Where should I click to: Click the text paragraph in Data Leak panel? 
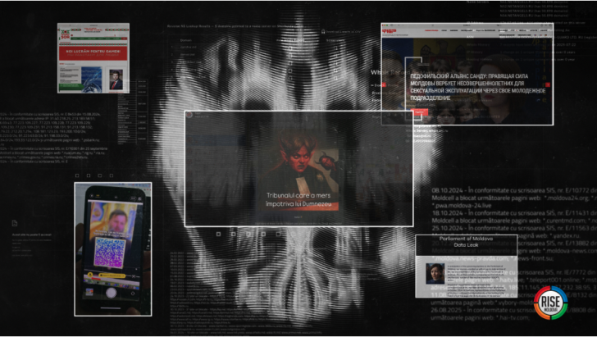pos(484,275)
